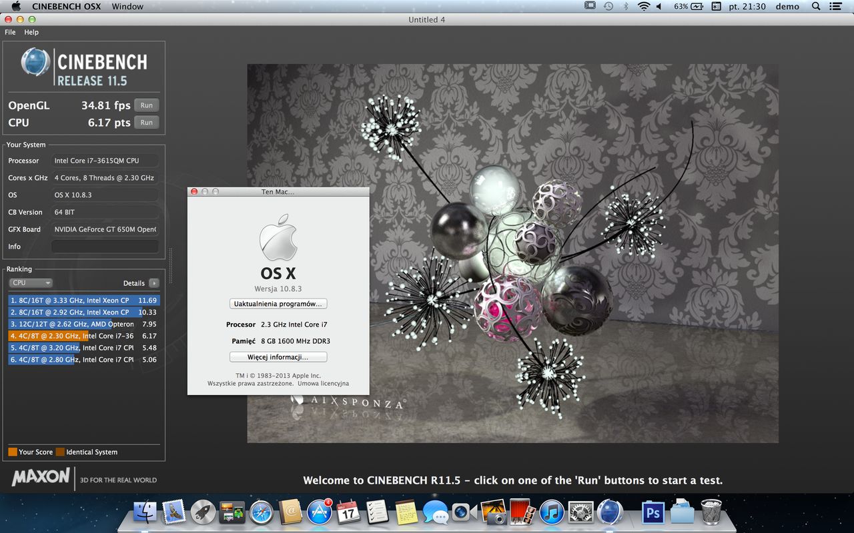Click the pt. 21:30 clock
Viewport: 854px width, 533px height.
[x=747, y=6]
